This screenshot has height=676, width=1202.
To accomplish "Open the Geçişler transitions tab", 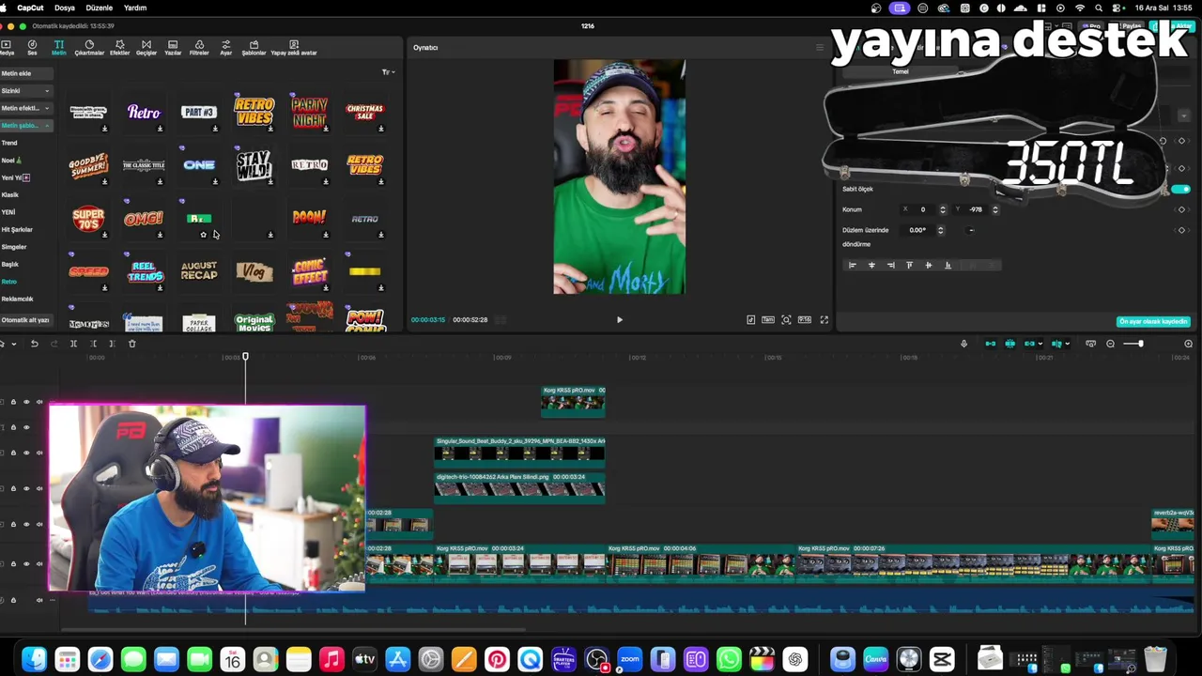I will click(146, 47).
